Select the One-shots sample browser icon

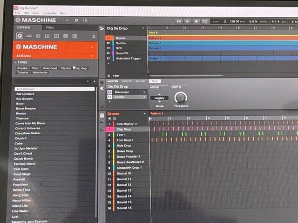pos(74,36)
